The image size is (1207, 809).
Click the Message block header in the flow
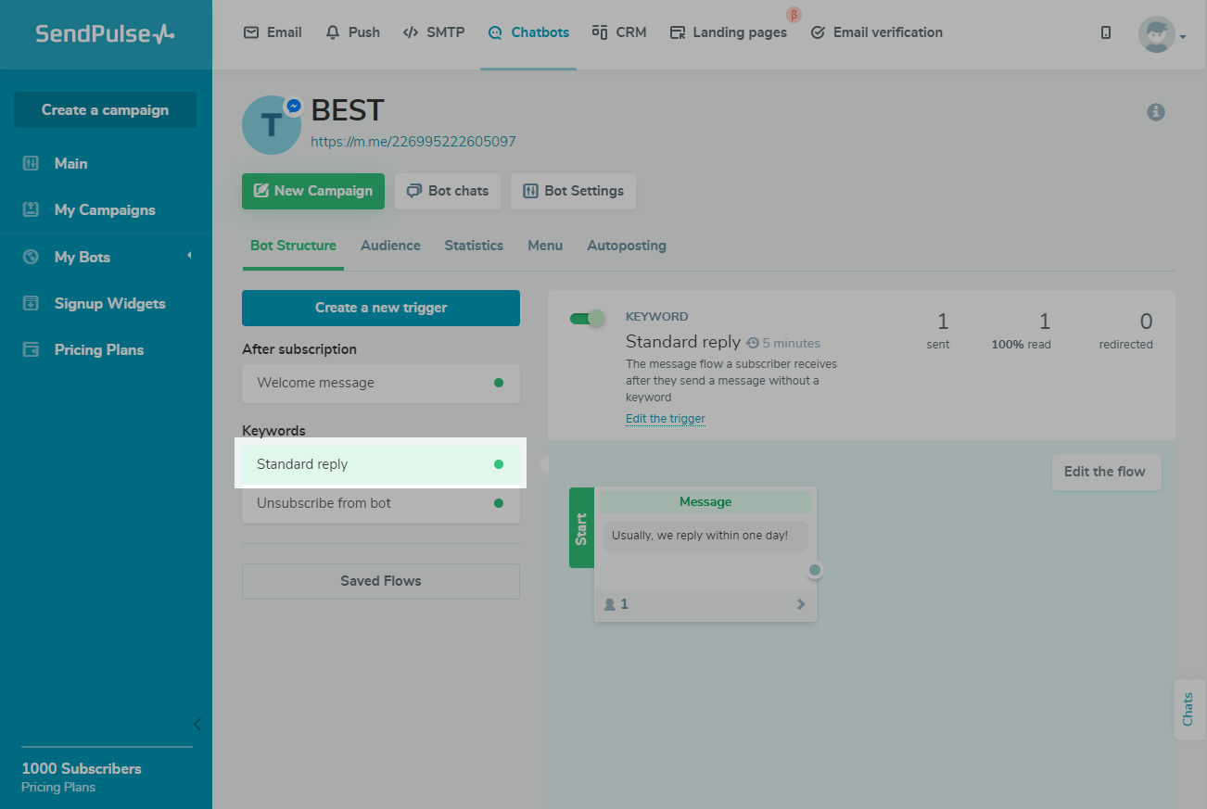click(x=705, y=501)
